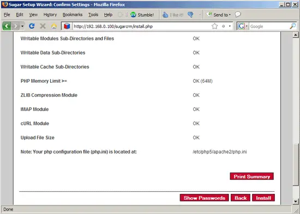Screen dimensions: 300x214
Task: Click 'cURL Module' label
Action: [x=34, y=123]
